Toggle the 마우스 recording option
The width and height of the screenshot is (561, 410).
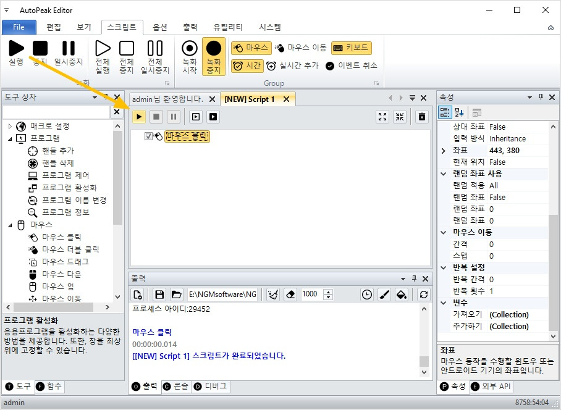click(x=251, y=48)
